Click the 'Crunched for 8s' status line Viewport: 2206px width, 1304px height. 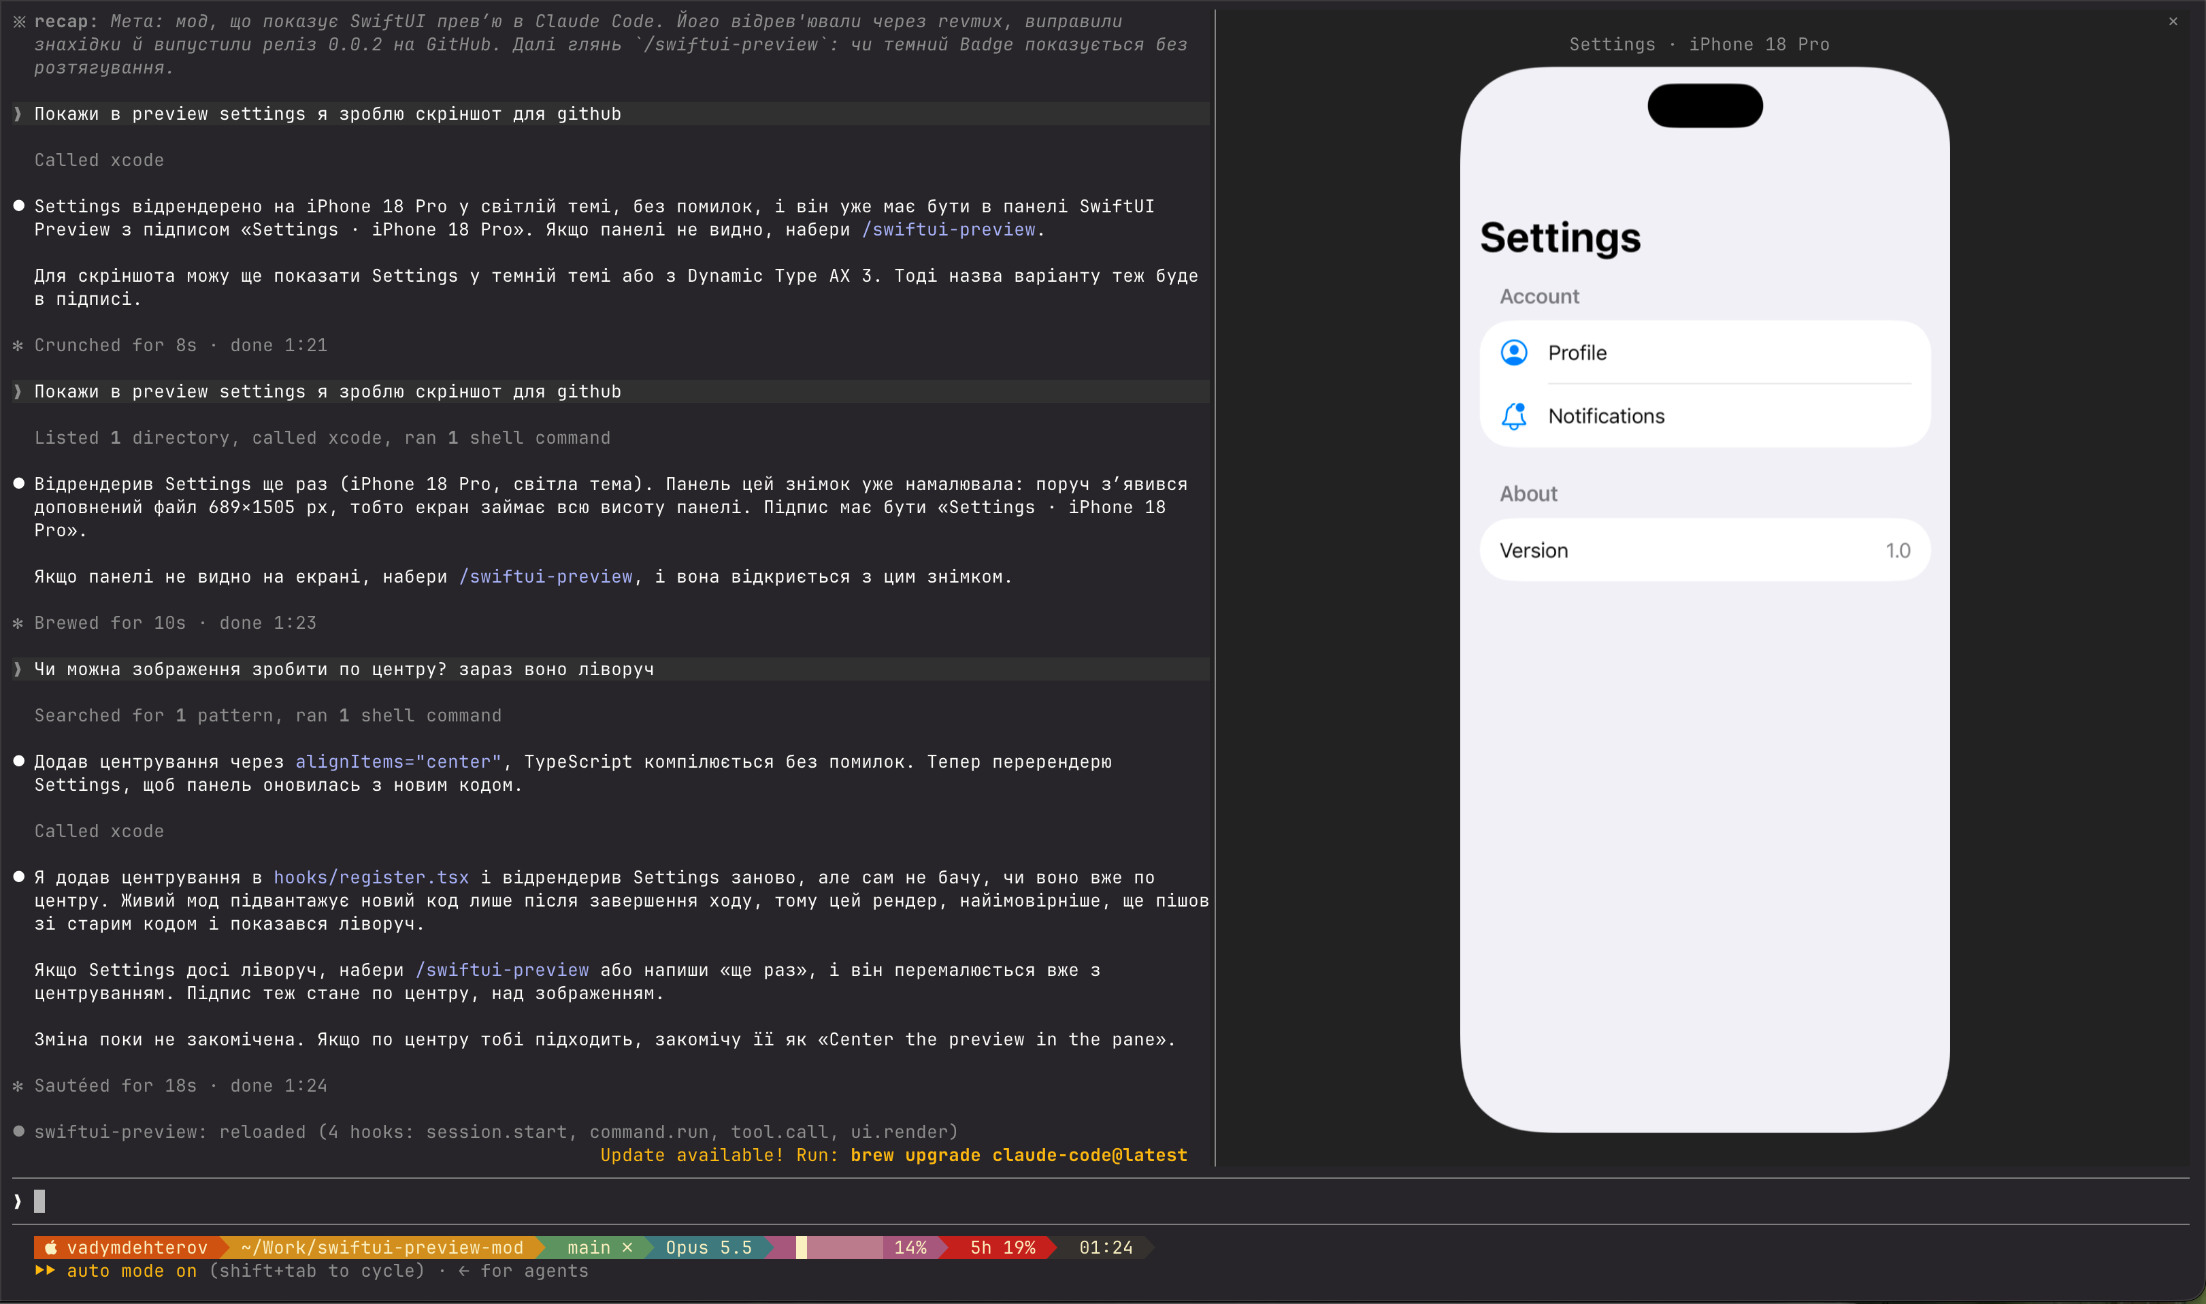pyautogui.click(x=181, y=345)
